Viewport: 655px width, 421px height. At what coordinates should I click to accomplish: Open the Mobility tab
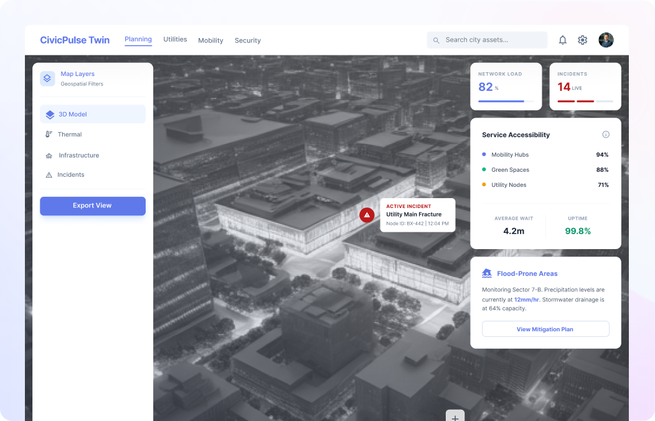coord(210,40)
